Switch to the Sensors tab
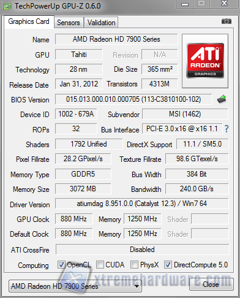 (69, 23)
